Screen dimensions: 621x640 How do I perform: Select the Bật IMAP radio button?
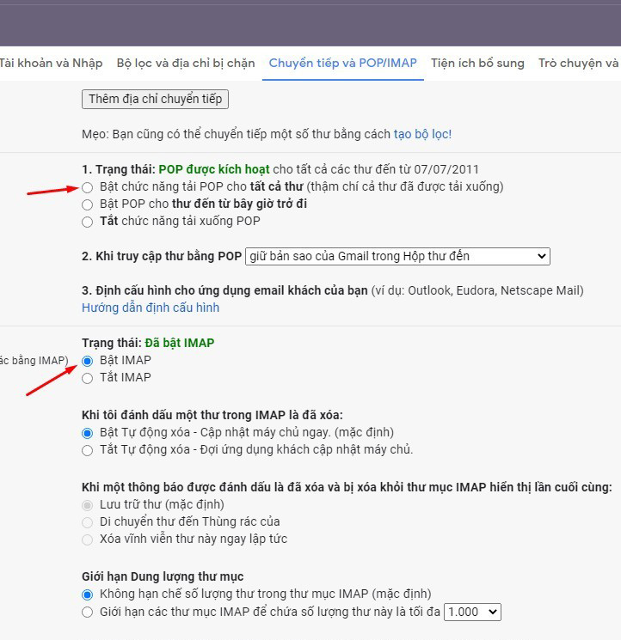tap(88, 360)
